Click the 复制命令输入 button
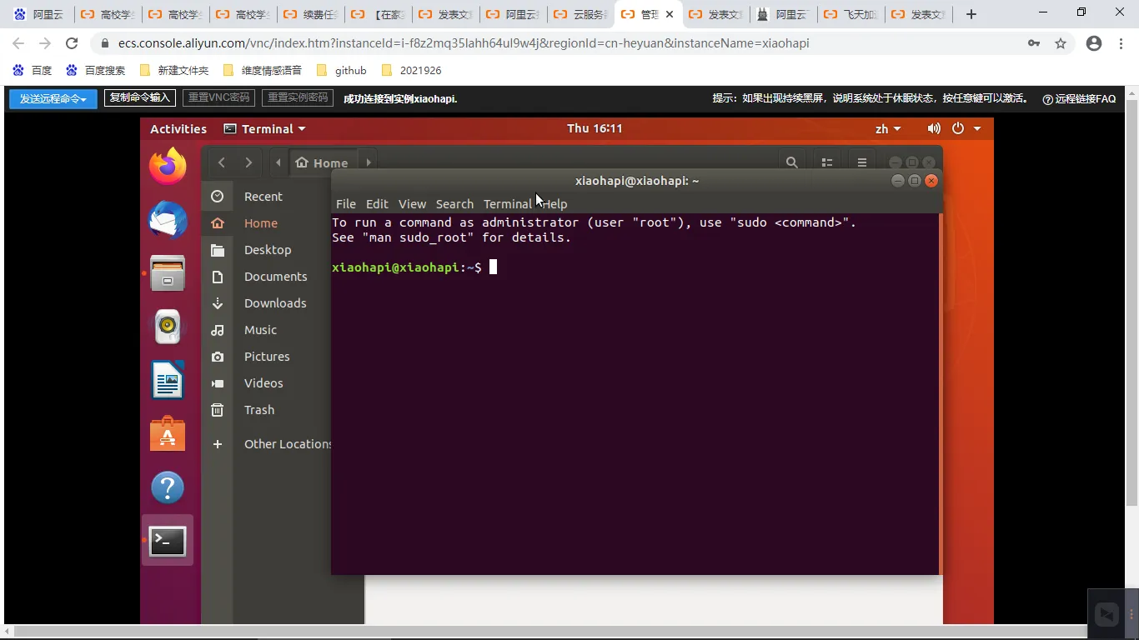 point(139,97)
